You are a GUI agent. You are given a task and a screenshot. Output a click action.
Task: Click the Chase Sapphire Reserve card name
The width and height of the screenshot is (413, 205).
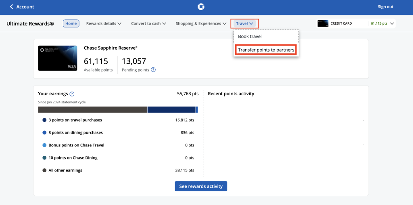(x=111, y=48)
